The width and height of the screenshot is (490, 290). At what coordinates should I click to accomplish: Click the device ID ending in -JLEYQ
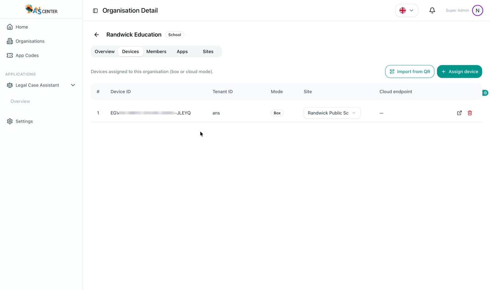(x=151, y=113)
